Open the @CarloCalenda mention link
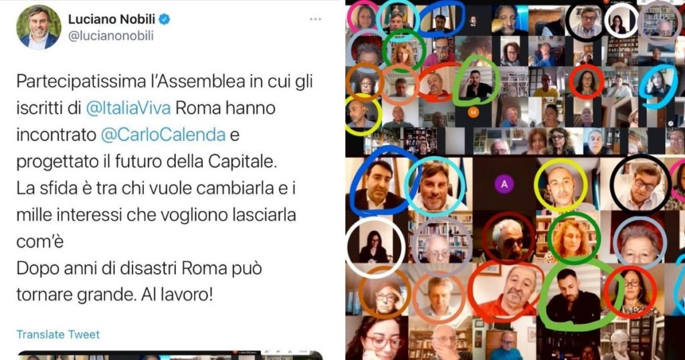 coord(163,135)
